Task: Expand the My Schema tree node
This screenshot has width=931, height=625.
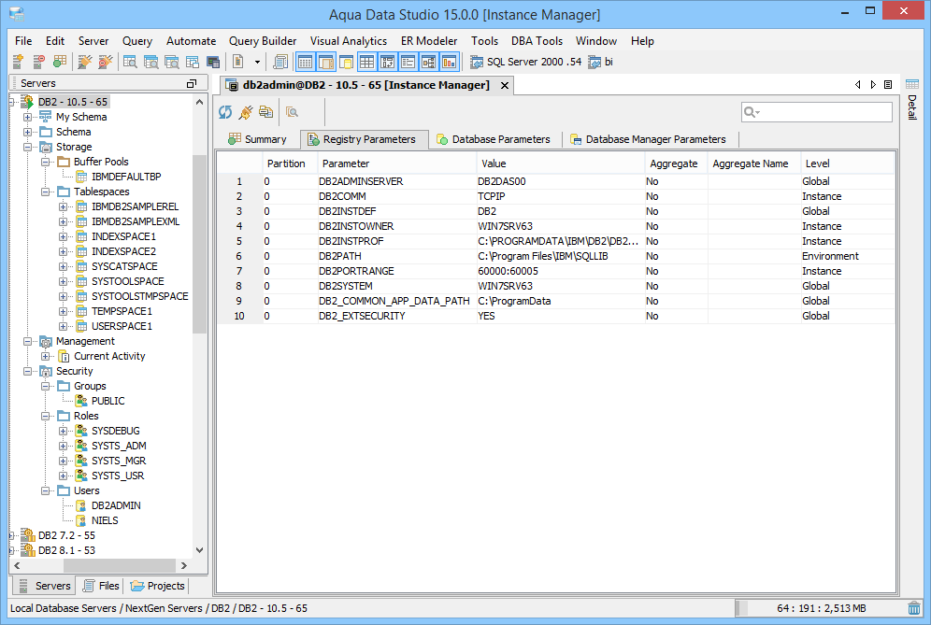Action: click(27, 117)
